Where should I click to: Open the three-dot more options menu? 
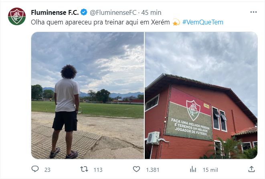pos(253,12)
